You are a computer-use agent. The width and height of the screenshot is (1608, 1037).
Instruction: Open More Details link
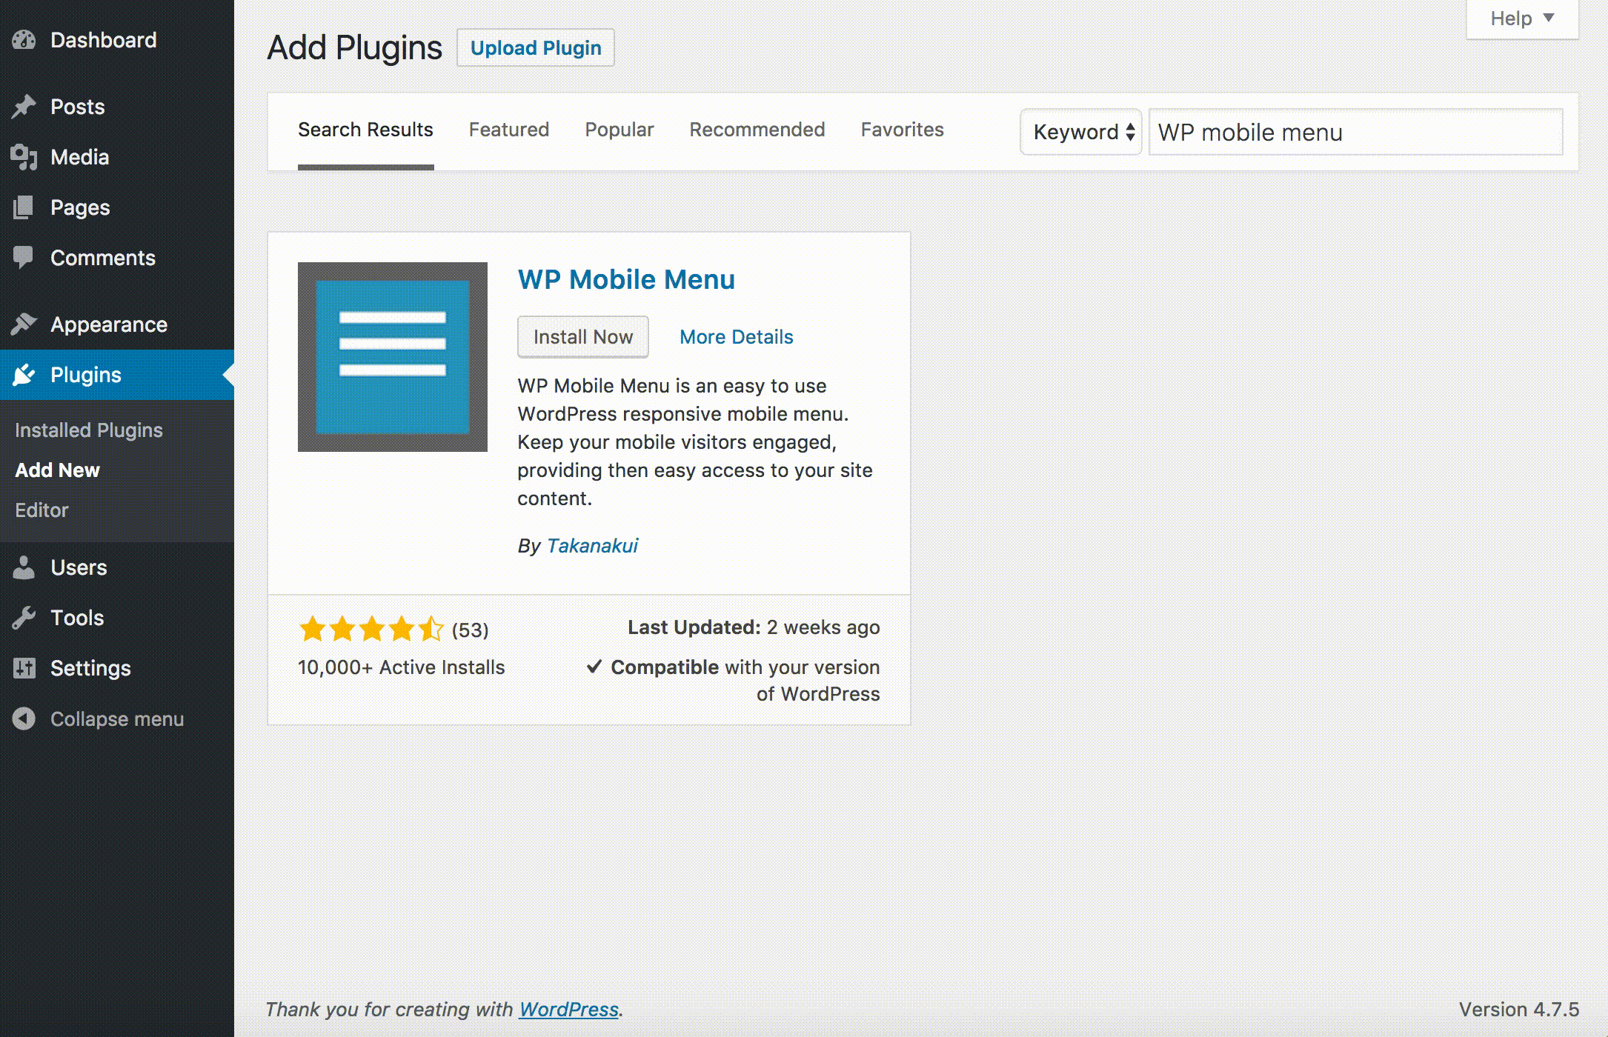click(737, 337)
